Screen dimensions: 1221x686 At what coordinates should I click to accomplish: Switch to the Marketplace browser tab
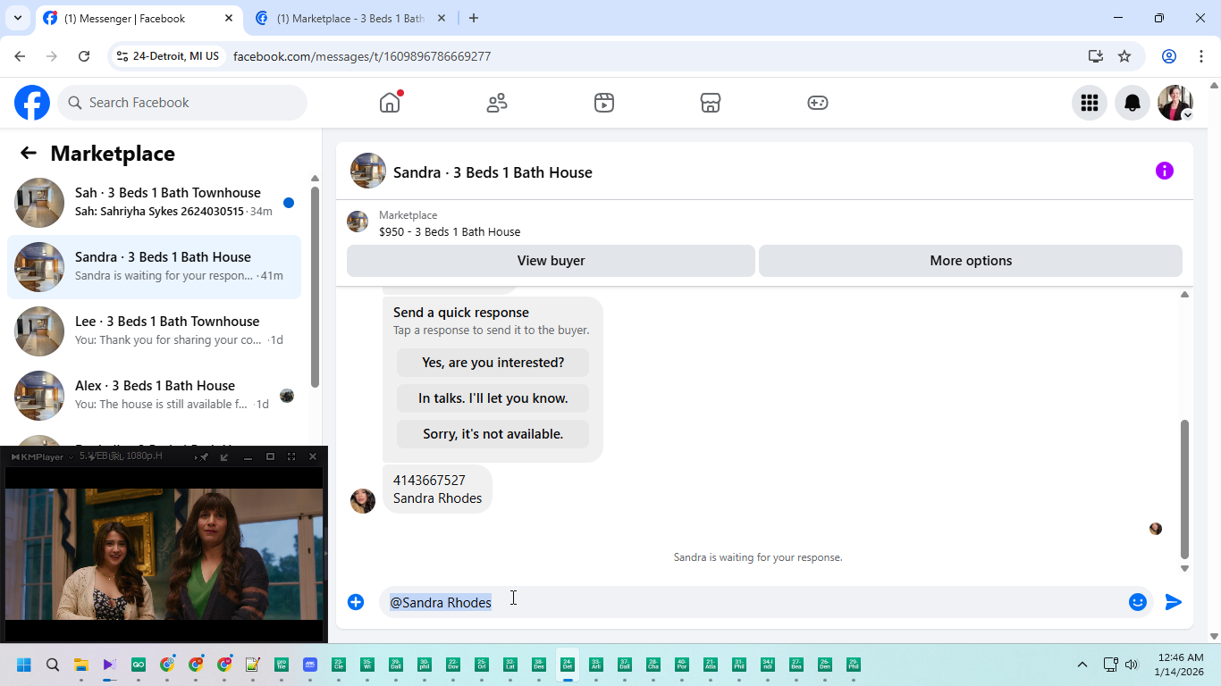pyautogui.click(x=350, y=18)
